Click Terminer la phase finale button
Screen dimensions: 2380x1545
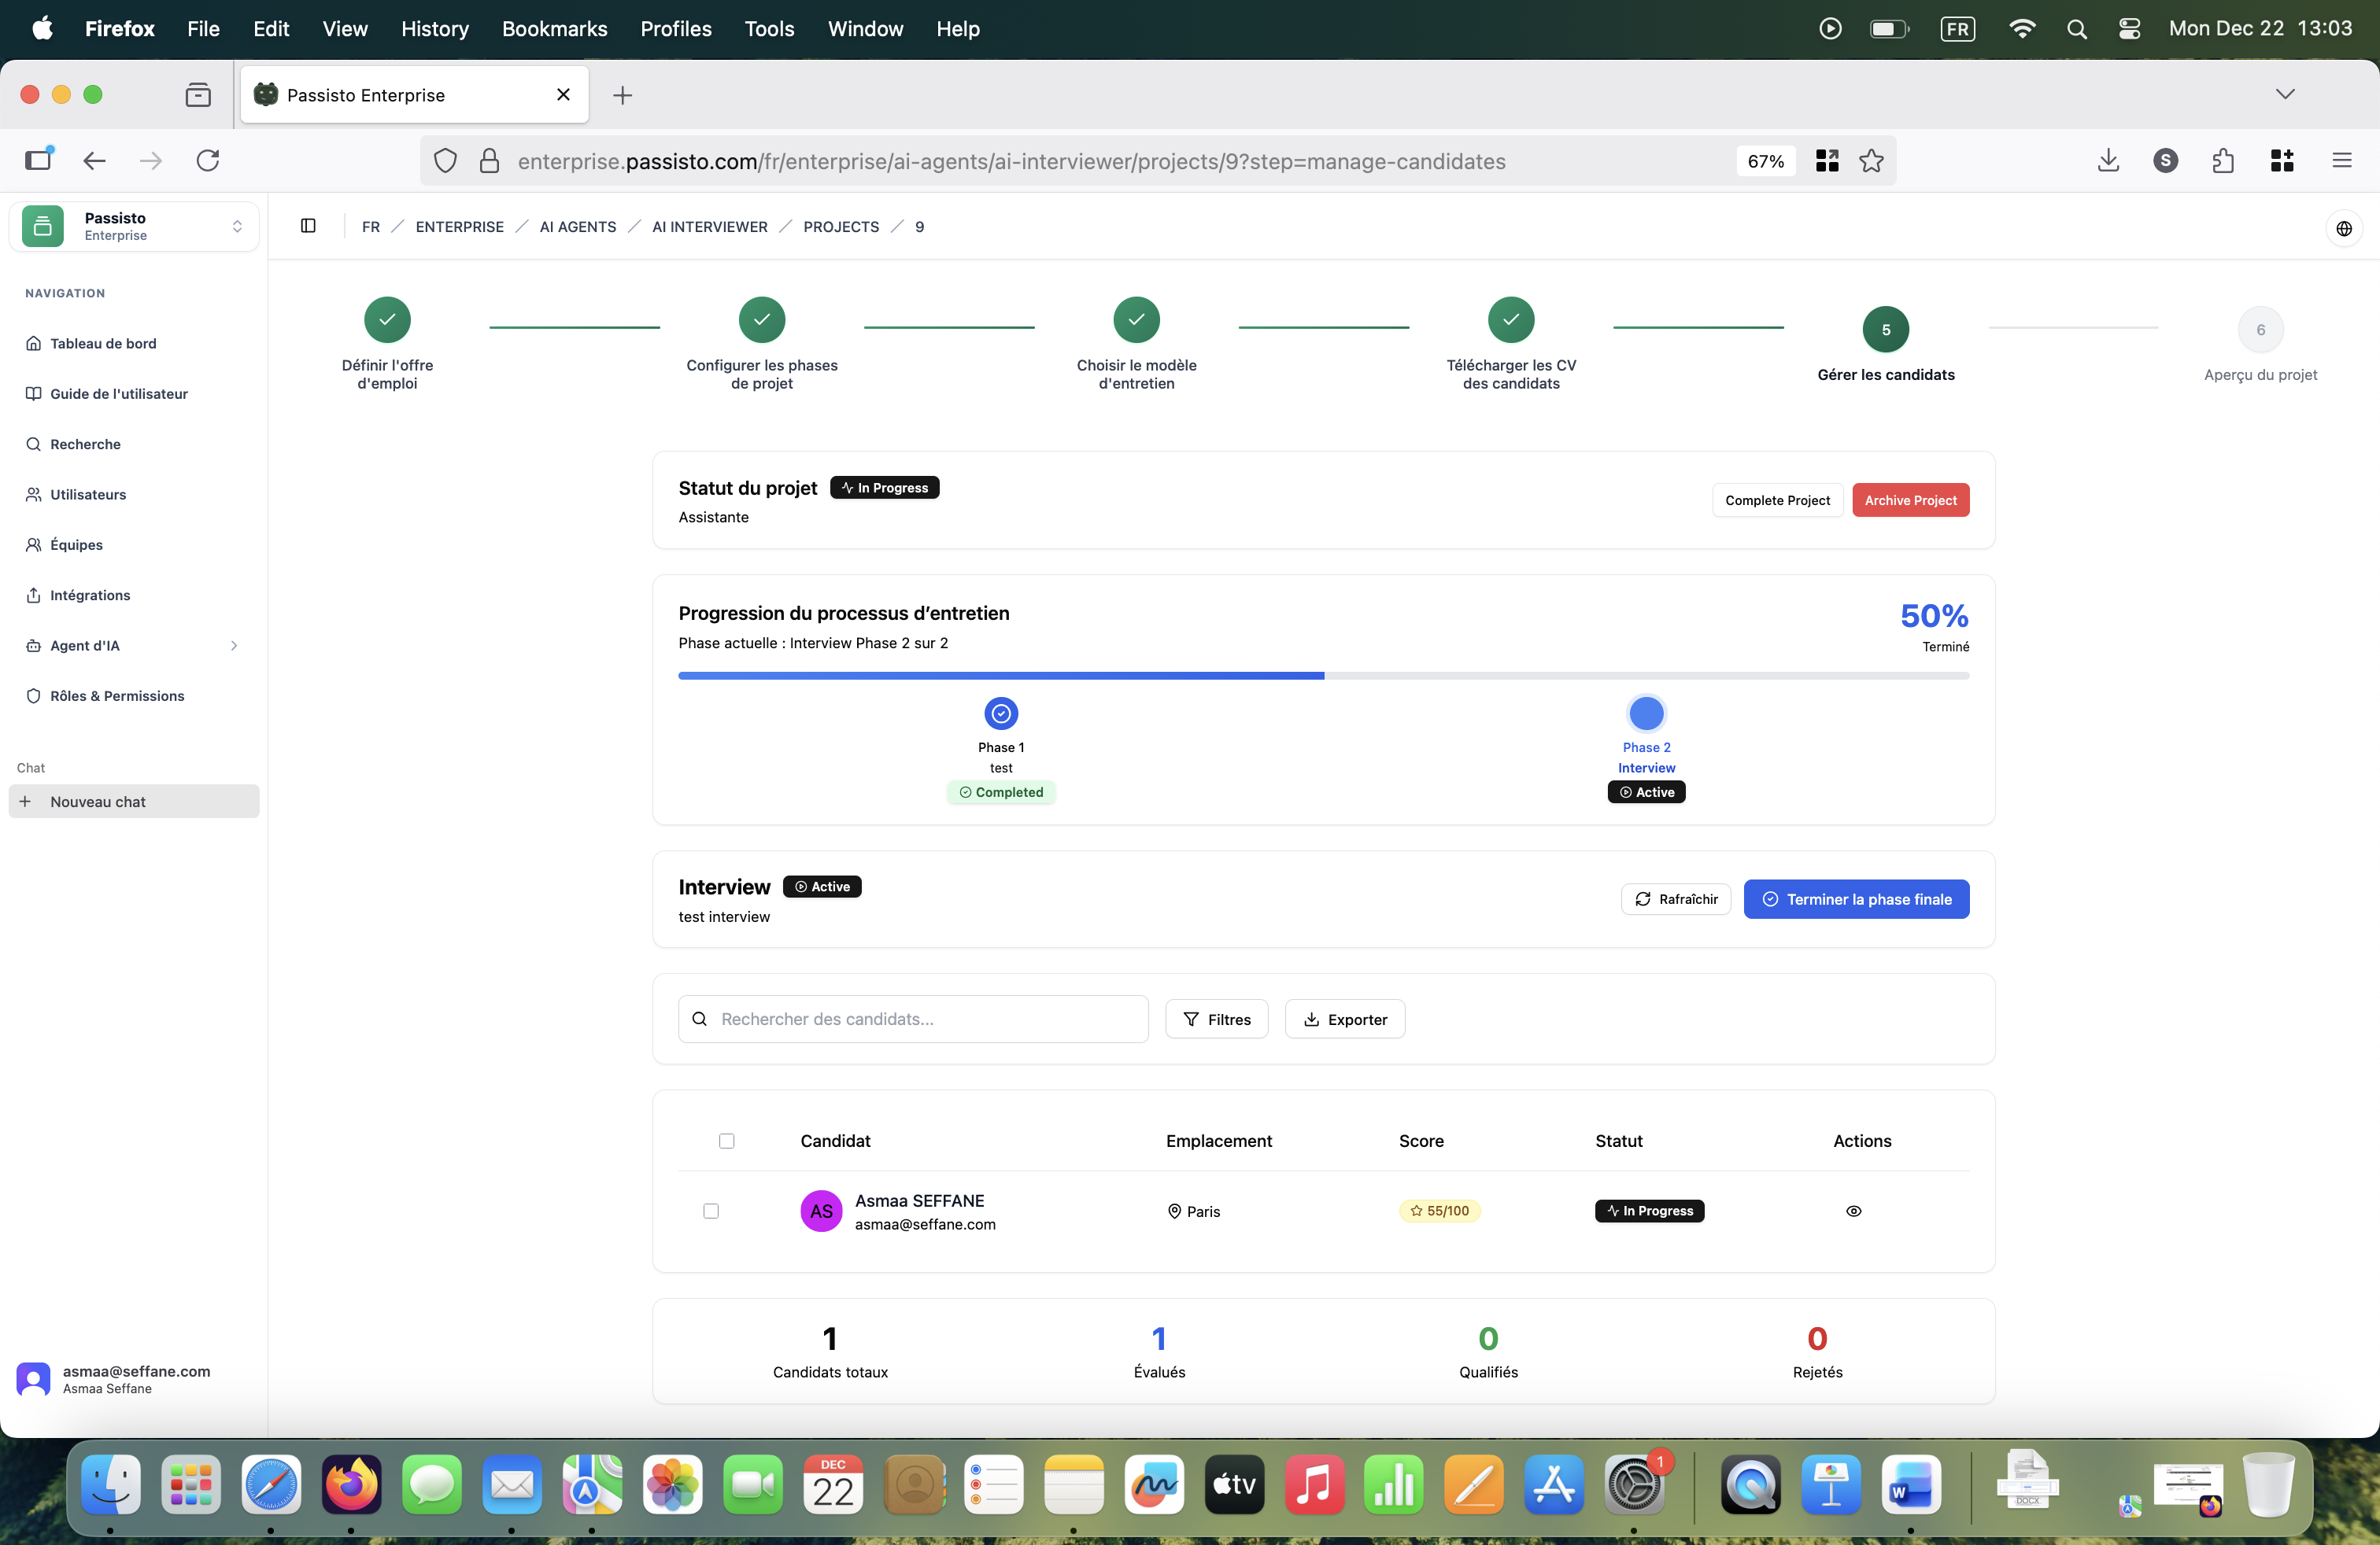[1855, 899]
